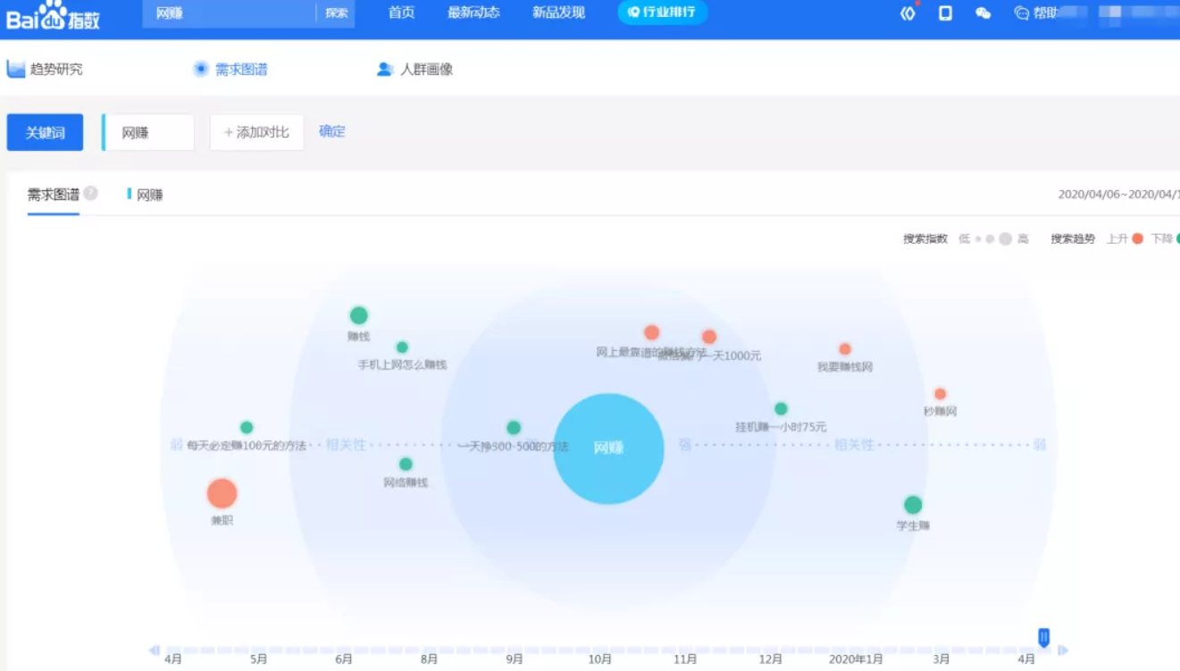Click the timeline left arrow

pyautogui.click(x=155, y=650)
